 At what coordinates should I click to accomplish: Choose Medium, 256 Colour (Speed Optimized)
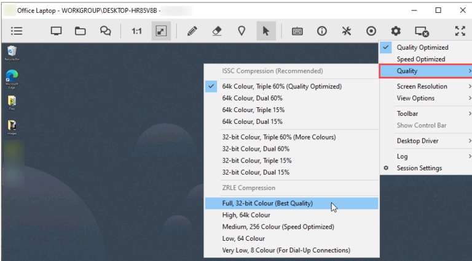291,227
